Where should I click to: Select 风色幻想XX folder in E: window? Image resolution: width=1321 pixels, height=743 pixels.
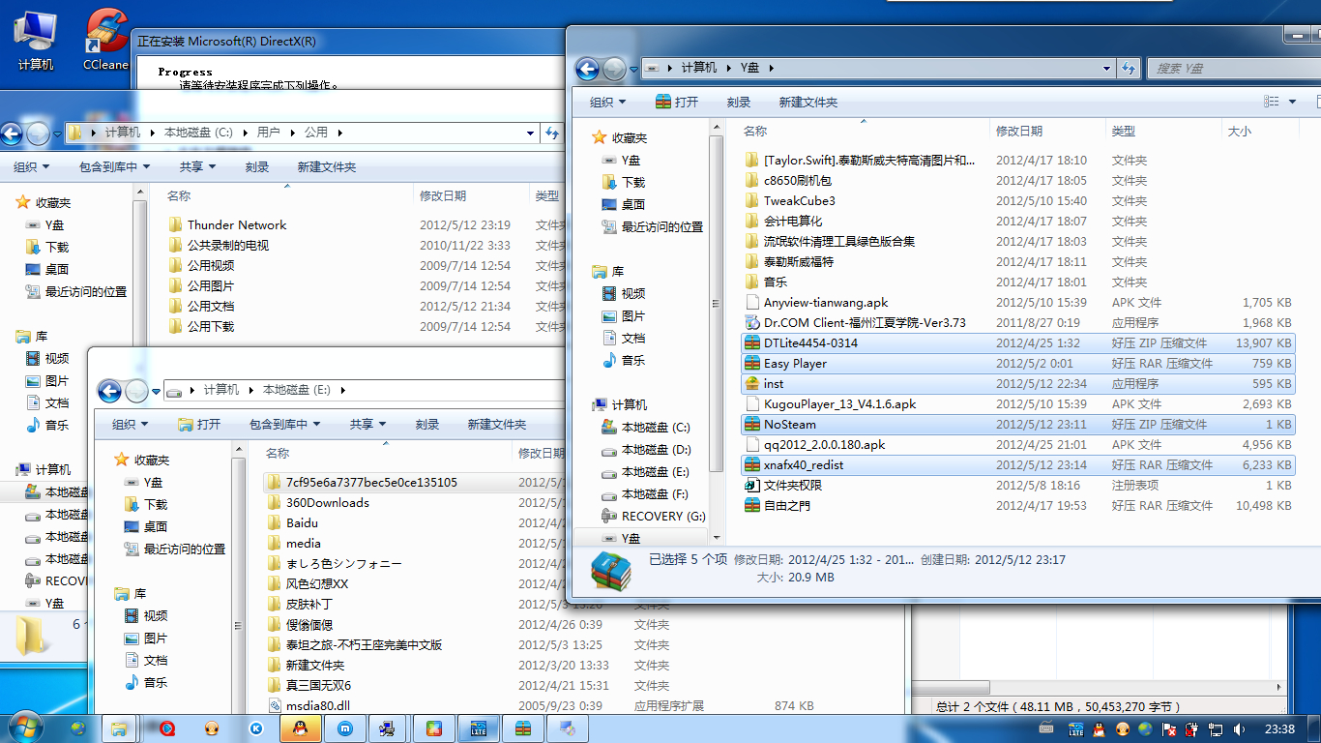[308, 583]
